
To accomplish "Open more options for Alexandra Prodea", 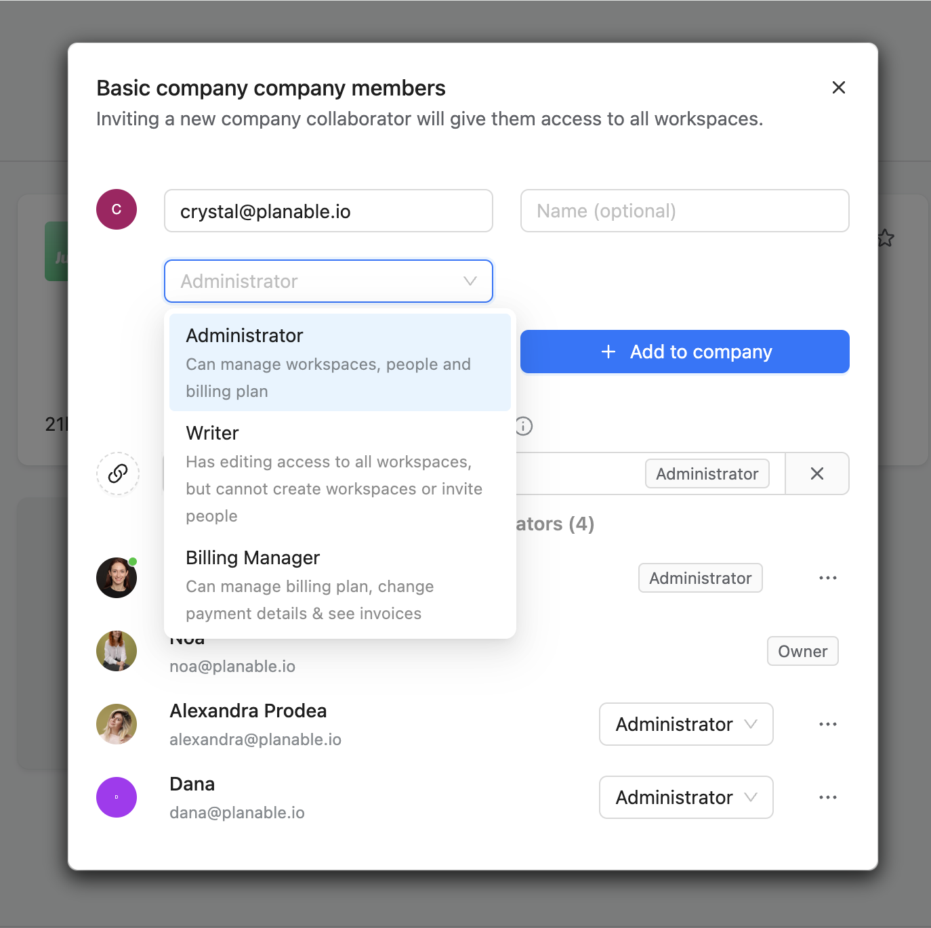I will pyautogui.click(x=827, y=724).
